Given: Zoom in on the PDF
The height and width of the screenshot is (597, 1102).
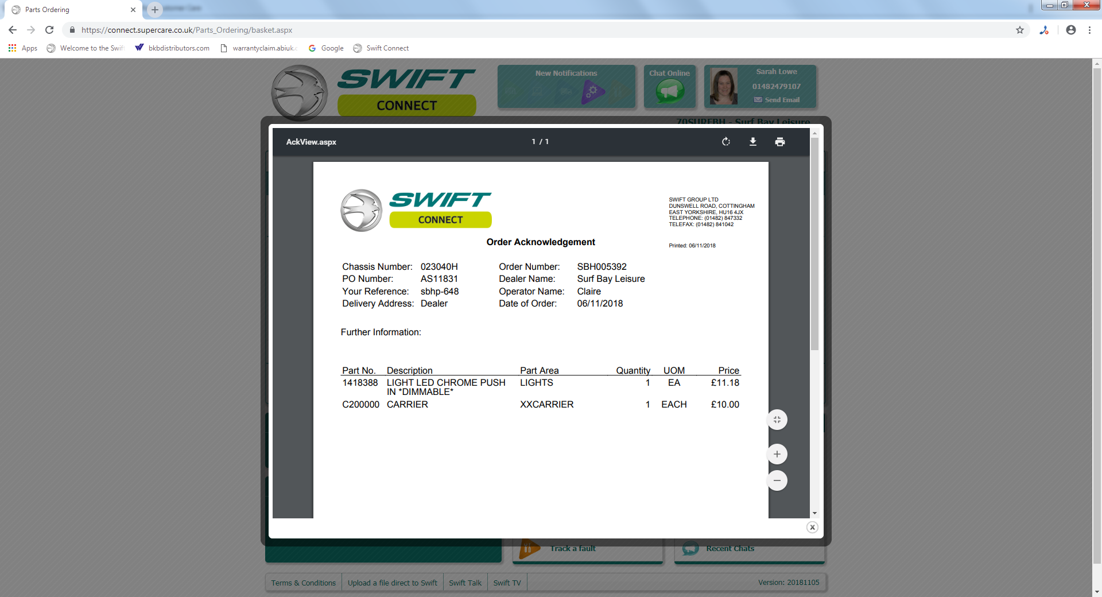Looking at the screenshot, I should (x=777, y=454).
